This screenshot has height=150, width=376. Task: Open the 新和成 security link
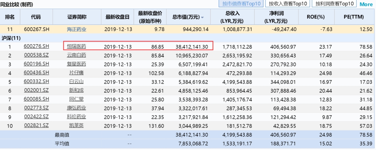(x=77, y=90)
